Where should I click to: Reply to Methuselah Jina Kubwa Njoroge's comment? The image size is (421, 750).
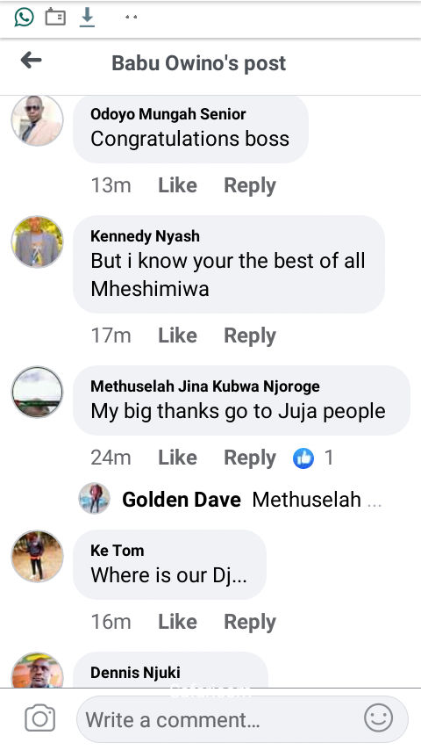[x=250, y=458]
